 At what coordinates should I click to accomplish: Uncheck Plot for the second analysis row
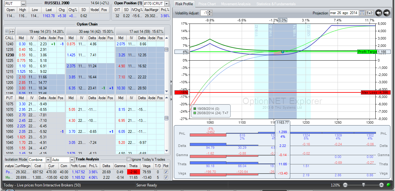point(166,177)
